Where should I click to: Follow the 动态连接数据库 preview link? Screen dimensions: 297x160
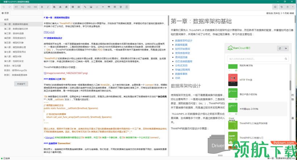[x=184, y=61]
